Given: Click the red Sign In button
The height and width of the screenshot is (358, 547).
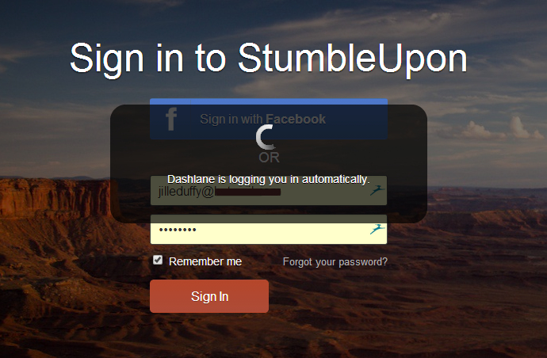Looking at the screenshot, I should click(209, 296).
